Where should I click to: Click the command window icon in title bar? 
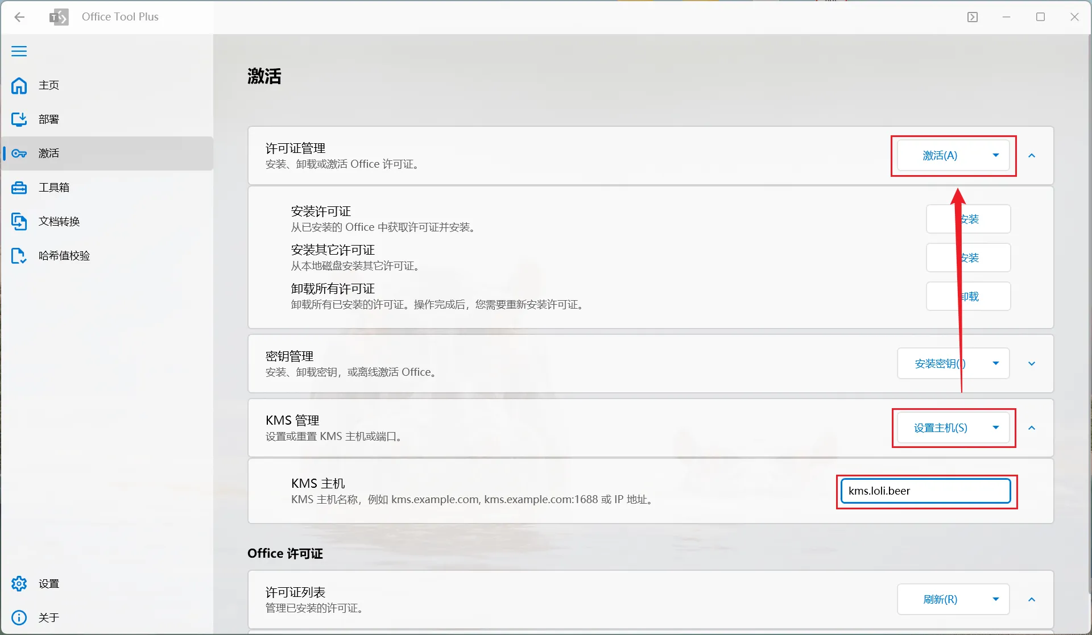tap(973, 17)
